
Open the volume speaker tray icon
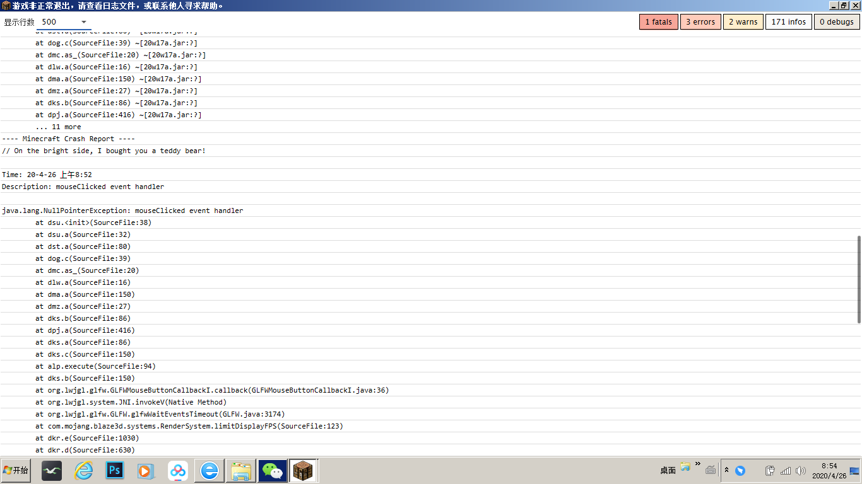[801, 471]
